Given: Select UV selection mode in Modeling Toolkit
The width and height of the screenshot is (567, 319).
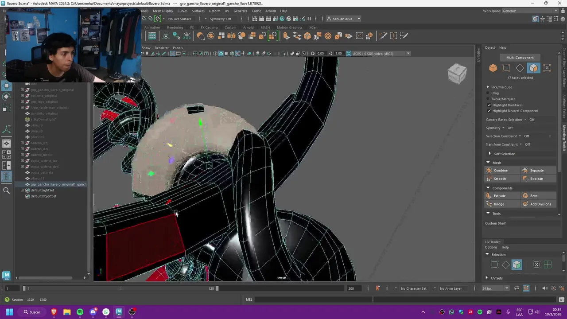Looking at the screenshot, I should coord(547,68).
